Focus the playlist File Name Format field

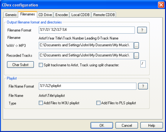click(x=88, y=86)
